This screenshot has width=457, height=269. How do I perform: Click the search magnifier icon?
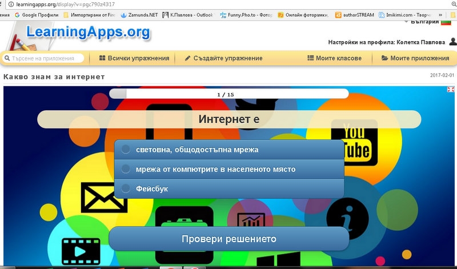click(7, 58)
